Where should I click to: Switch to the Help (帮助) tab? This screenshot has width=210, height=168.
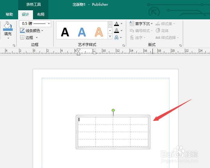click(x=9, y=14)
